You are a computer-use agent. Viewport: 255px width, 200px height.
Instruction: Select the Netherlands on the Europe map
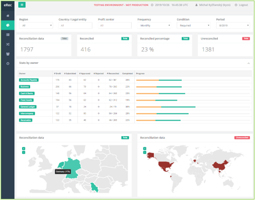click(x=61, y=165)
